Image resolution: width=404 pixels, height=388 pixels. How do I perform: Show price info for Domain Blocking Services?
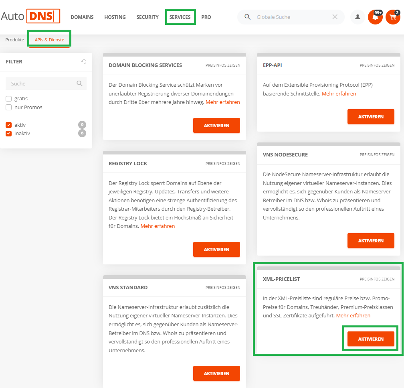pos(223,65)
